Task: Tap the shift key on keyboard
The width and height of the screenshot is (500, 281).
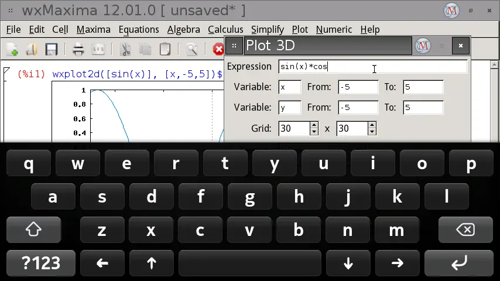Action: coord(33,229)
